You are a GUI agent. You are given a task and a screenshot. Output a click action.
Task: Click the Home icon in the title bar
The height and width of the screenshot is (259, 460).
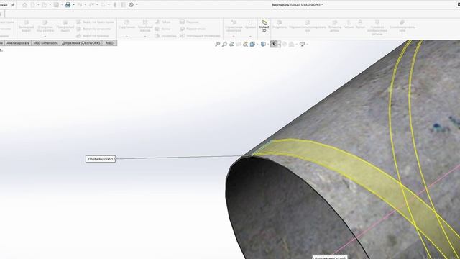24,5
